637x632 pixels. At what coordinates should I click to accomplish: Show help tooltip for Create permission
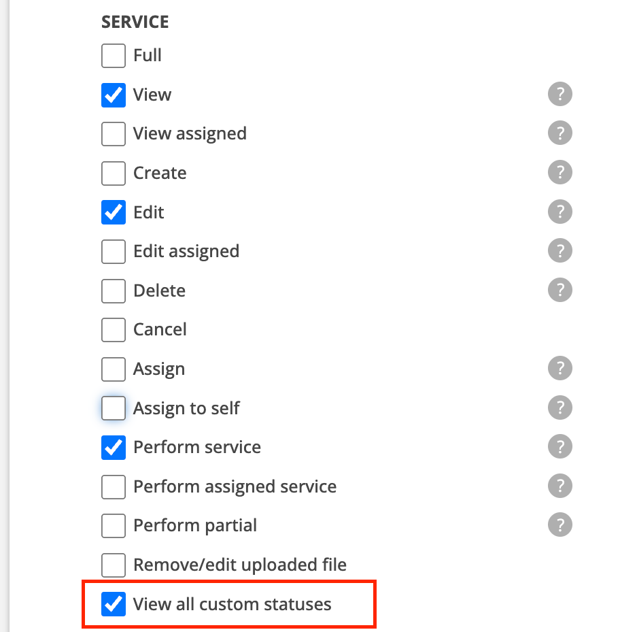(559, 173)
